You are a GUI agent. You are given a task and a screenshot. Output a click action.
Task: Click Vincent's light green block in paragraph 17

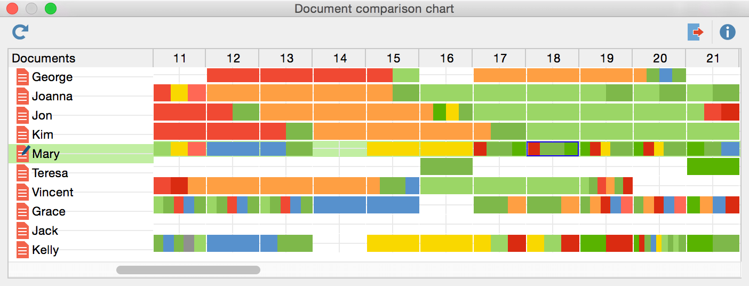500,186
